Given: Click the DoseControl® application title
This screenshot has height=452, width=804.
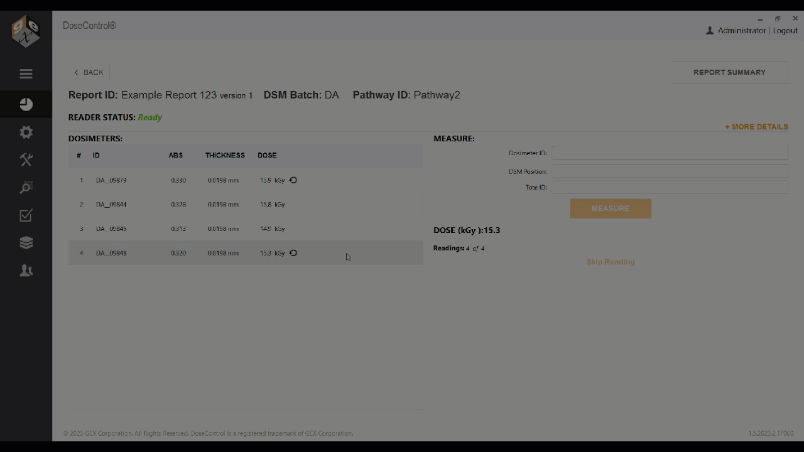Looking at the screenshot, I should (89, 26).
